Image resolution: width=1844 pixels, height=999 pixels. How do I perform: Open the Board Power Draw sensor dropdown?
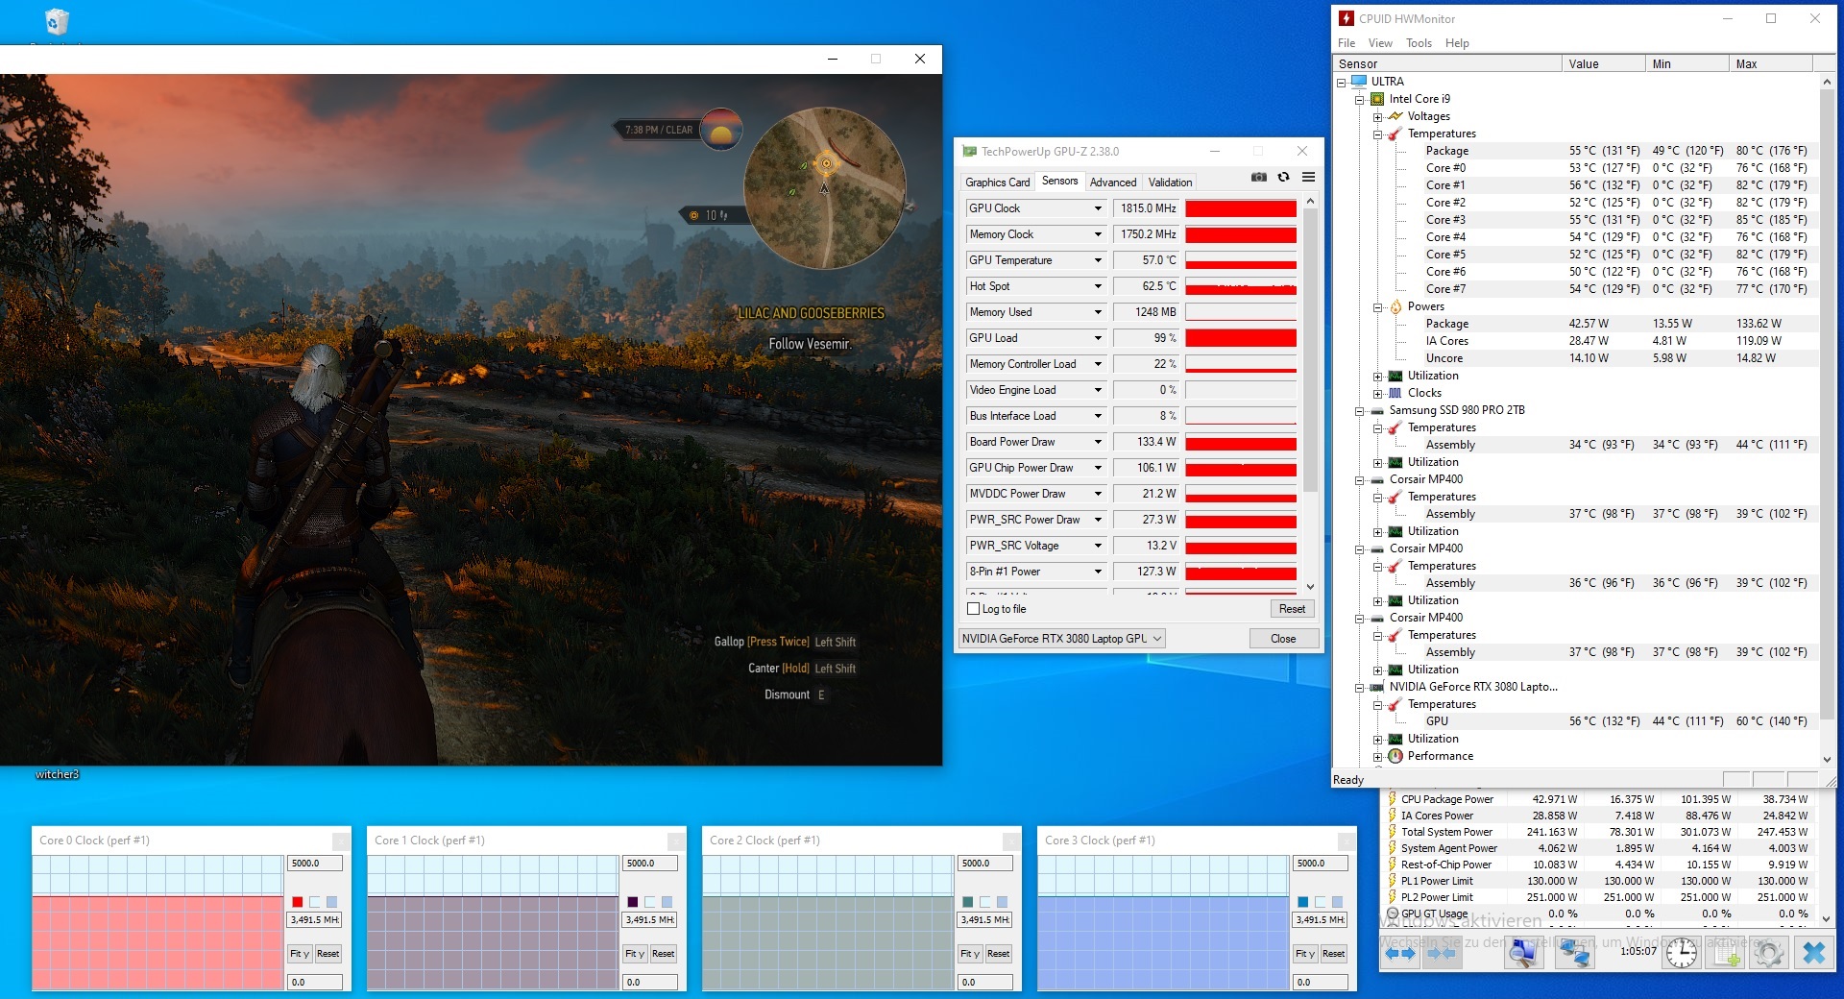1098,442
